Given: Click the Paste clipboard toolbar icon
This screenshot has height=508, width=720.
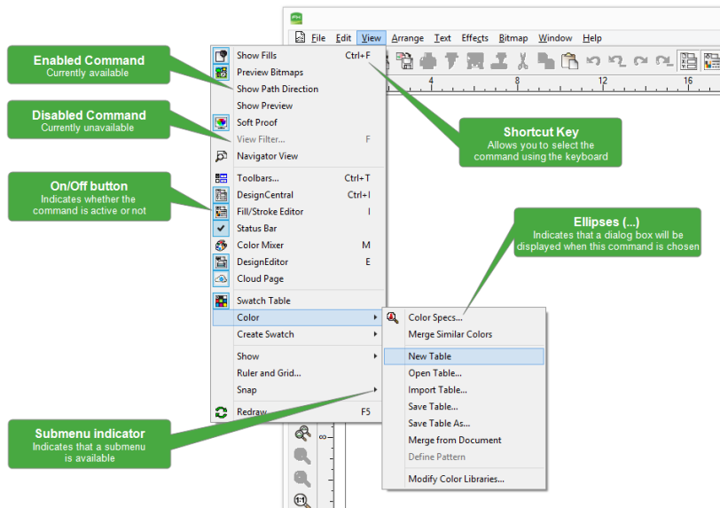Looking at the screenshot, I should [x=568, y=61].
